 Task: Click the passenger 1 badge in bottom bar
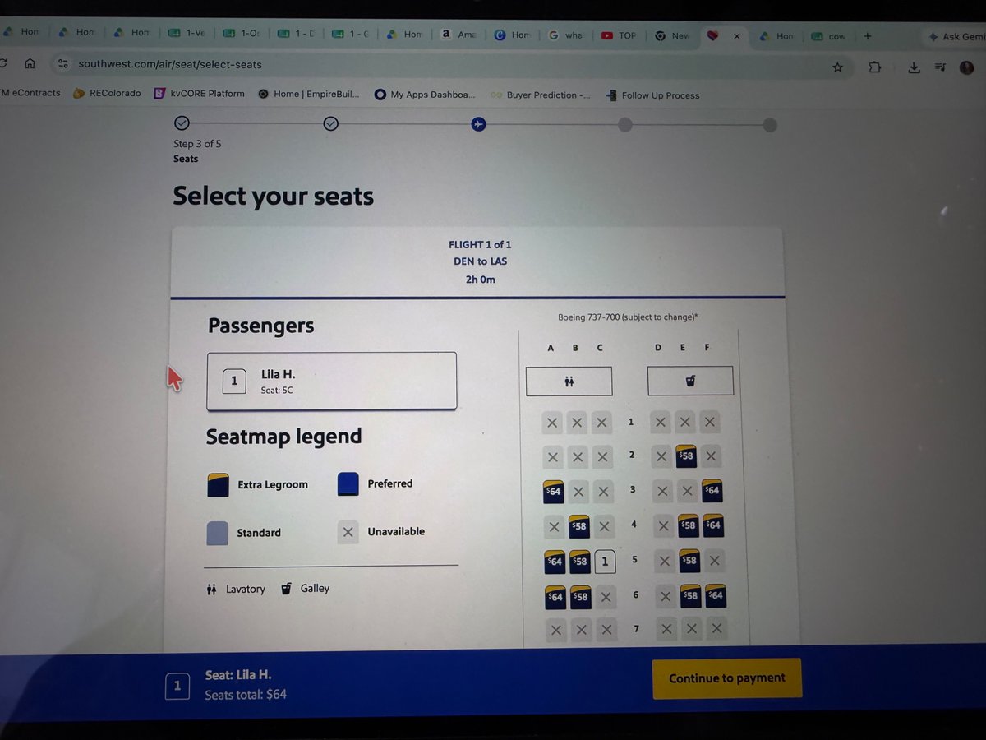[177, 687]
